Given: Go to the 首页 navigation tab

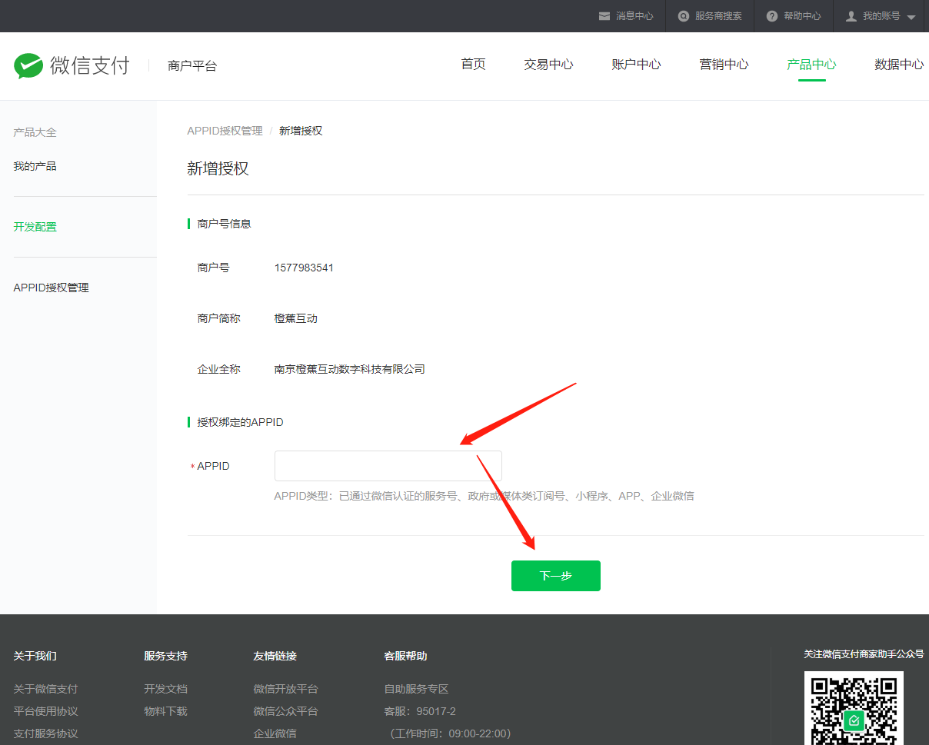Looking at the screenshot, I should 473,65.
